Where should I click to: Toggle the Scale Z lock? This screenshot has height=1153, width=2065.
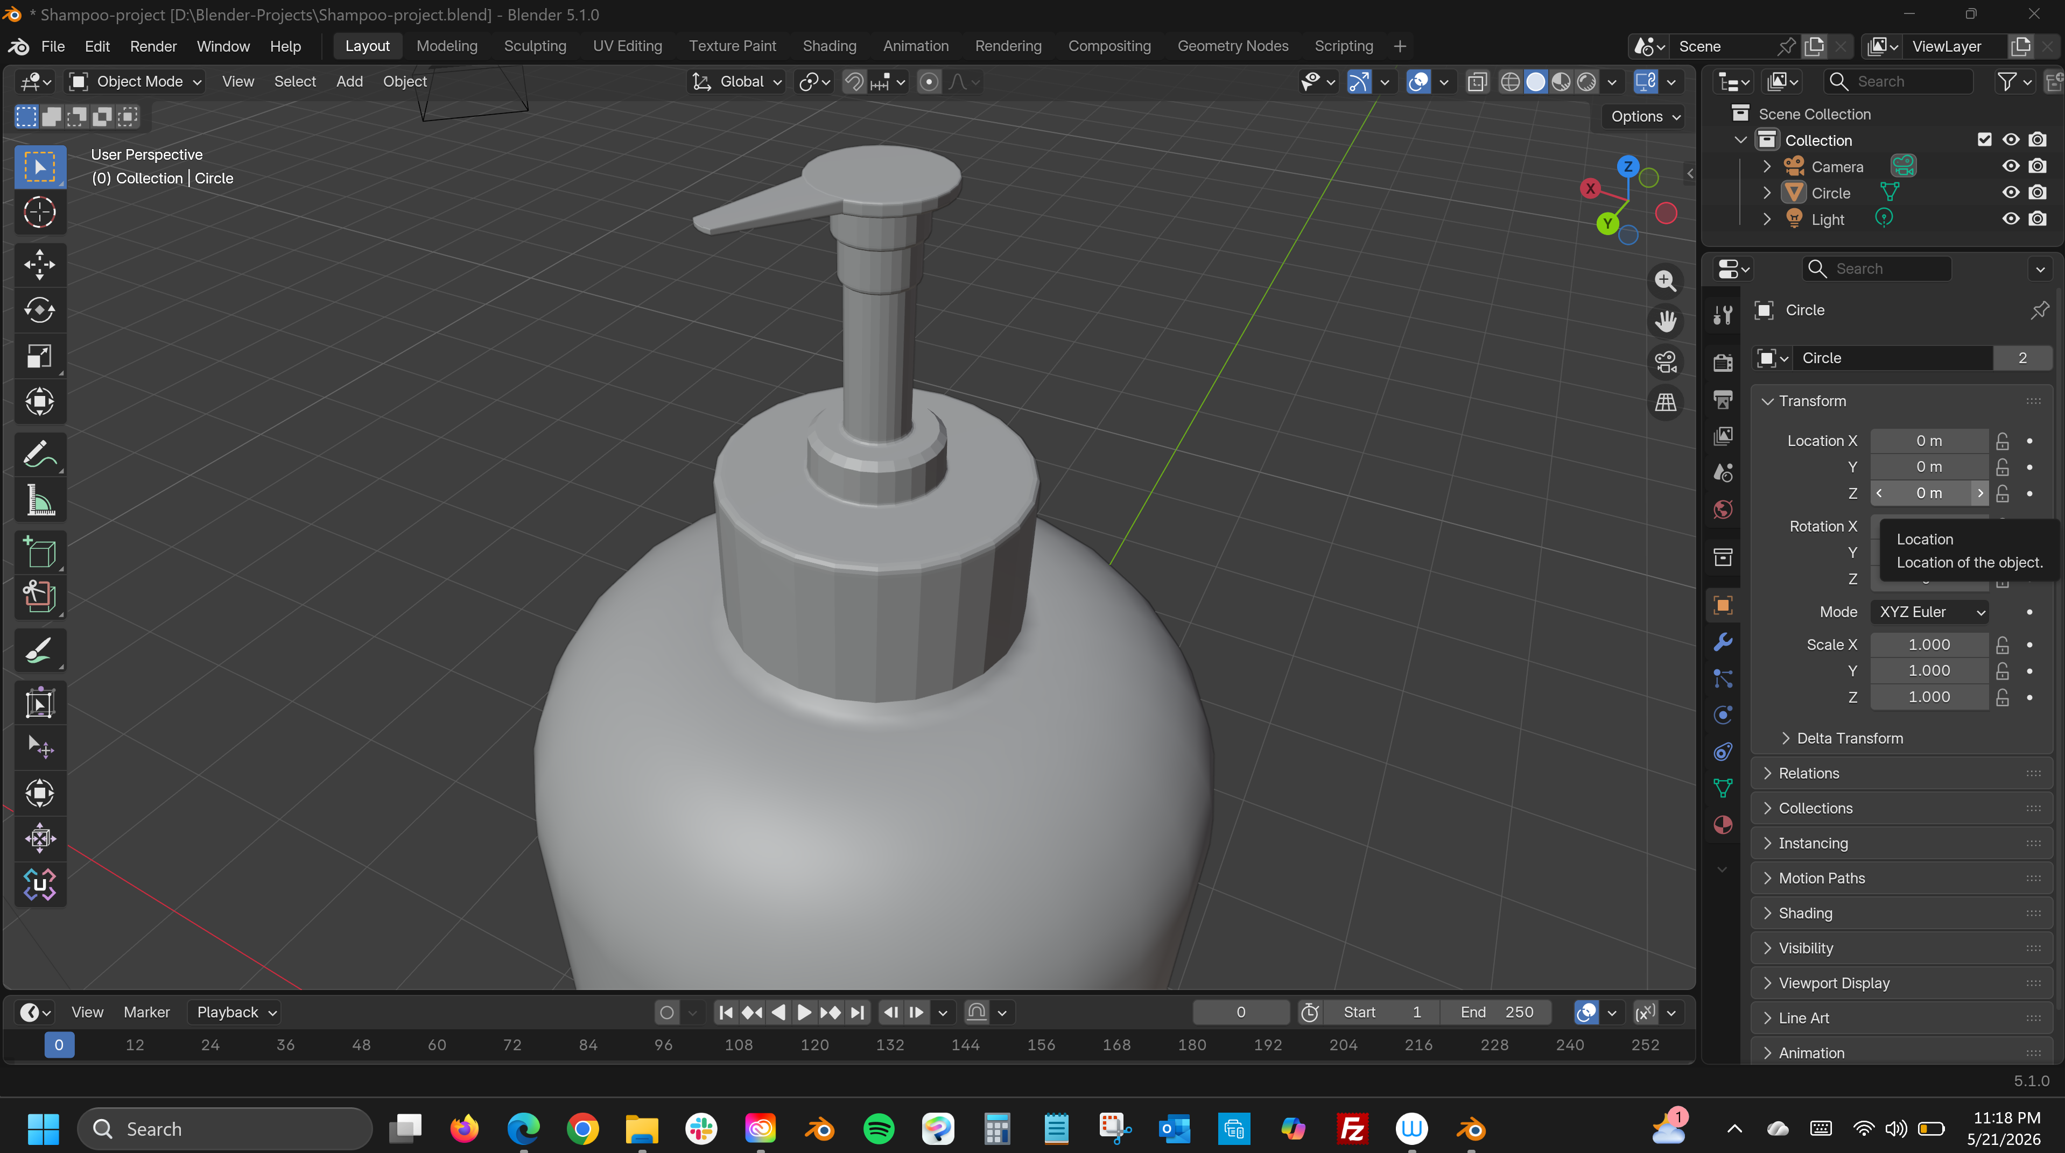pos(2003,697)
